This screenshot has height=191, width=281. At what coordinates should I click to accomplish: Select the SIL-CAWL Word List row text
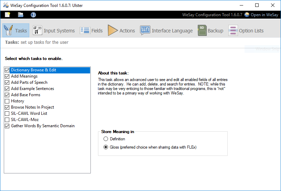pos(29,113)
